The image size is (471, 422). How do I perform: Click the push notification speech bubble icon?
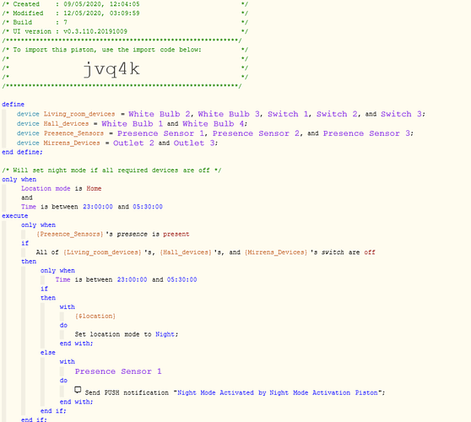78,390
